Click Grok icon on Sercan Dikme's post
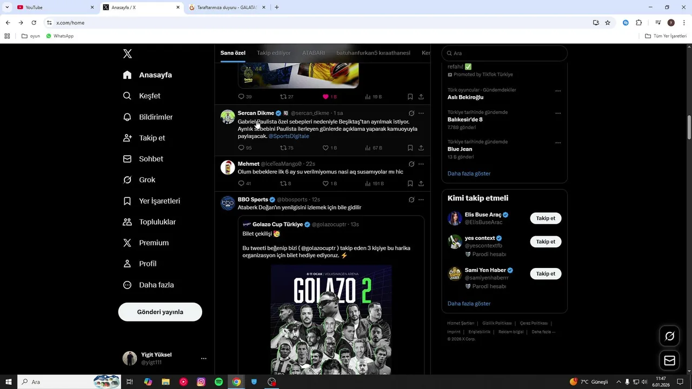This screenshot has height=389, width=692. [411, 113]
